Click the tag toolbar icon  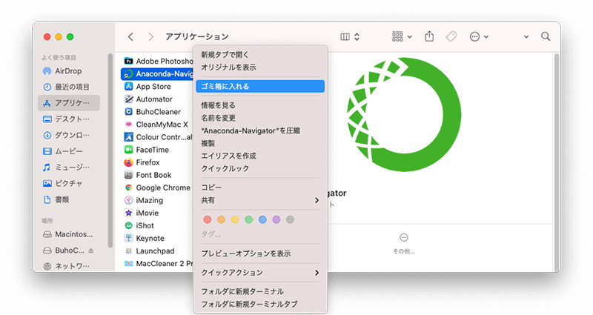click(451, 36)
